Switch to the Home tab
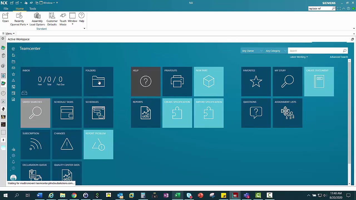Viewport: 356px width, 200px height. click(x=19, y=9)
